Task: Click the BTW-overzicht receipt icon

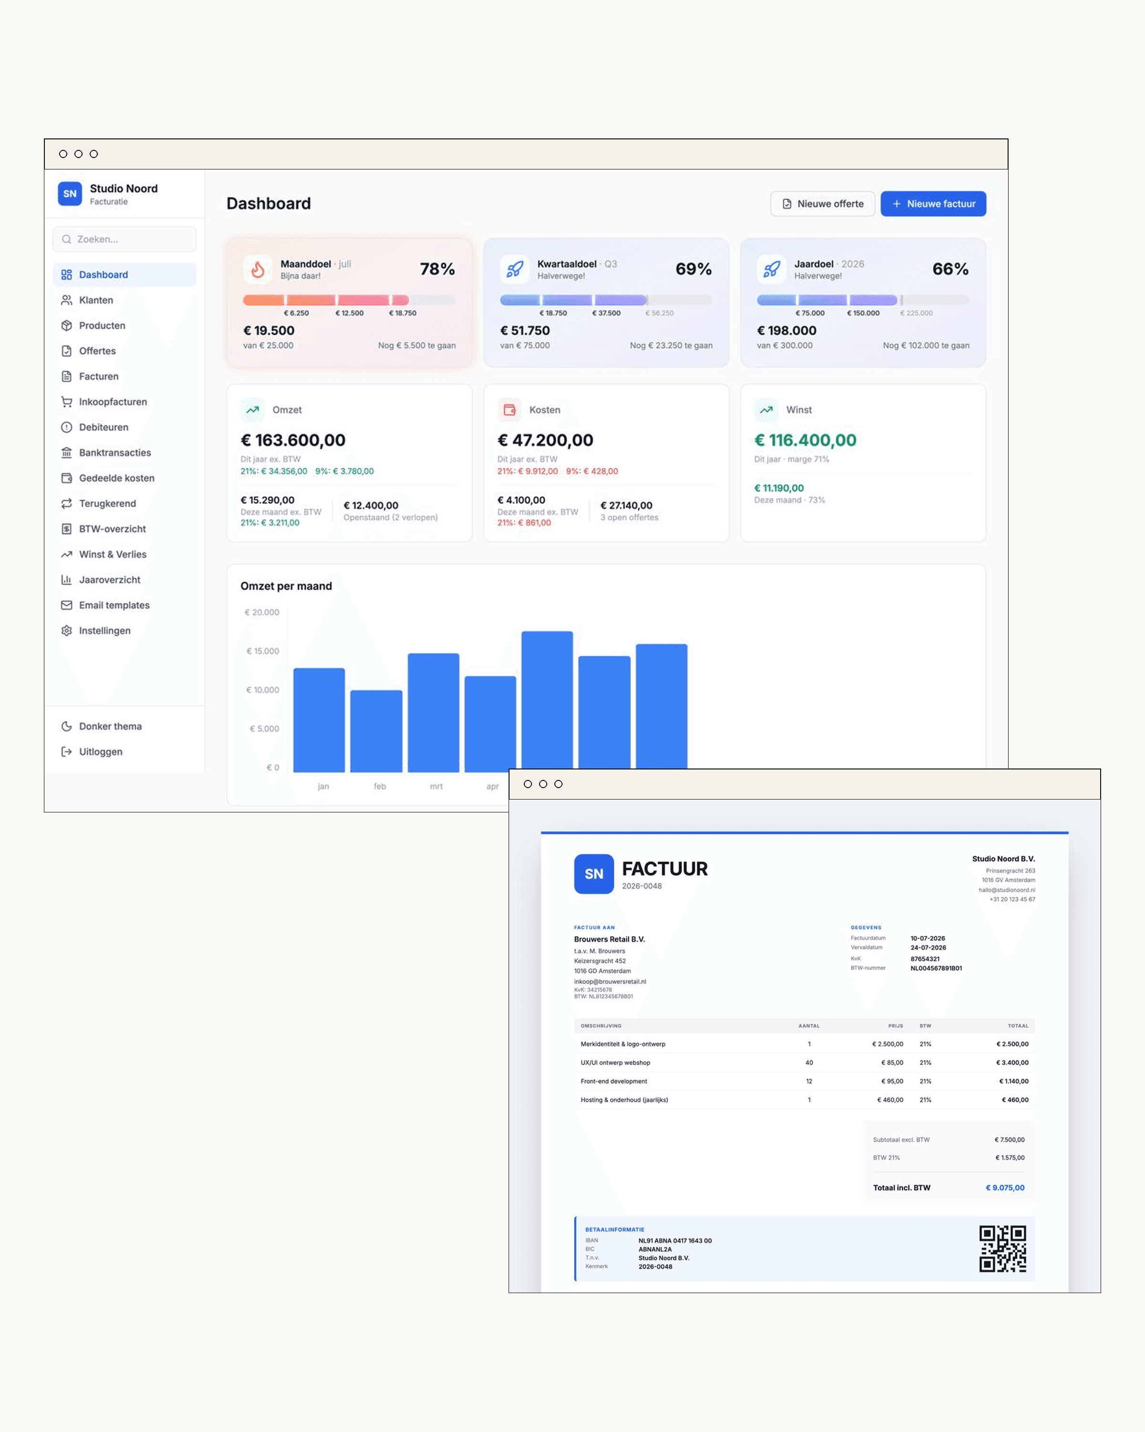Action: click(x=66, y=529)
